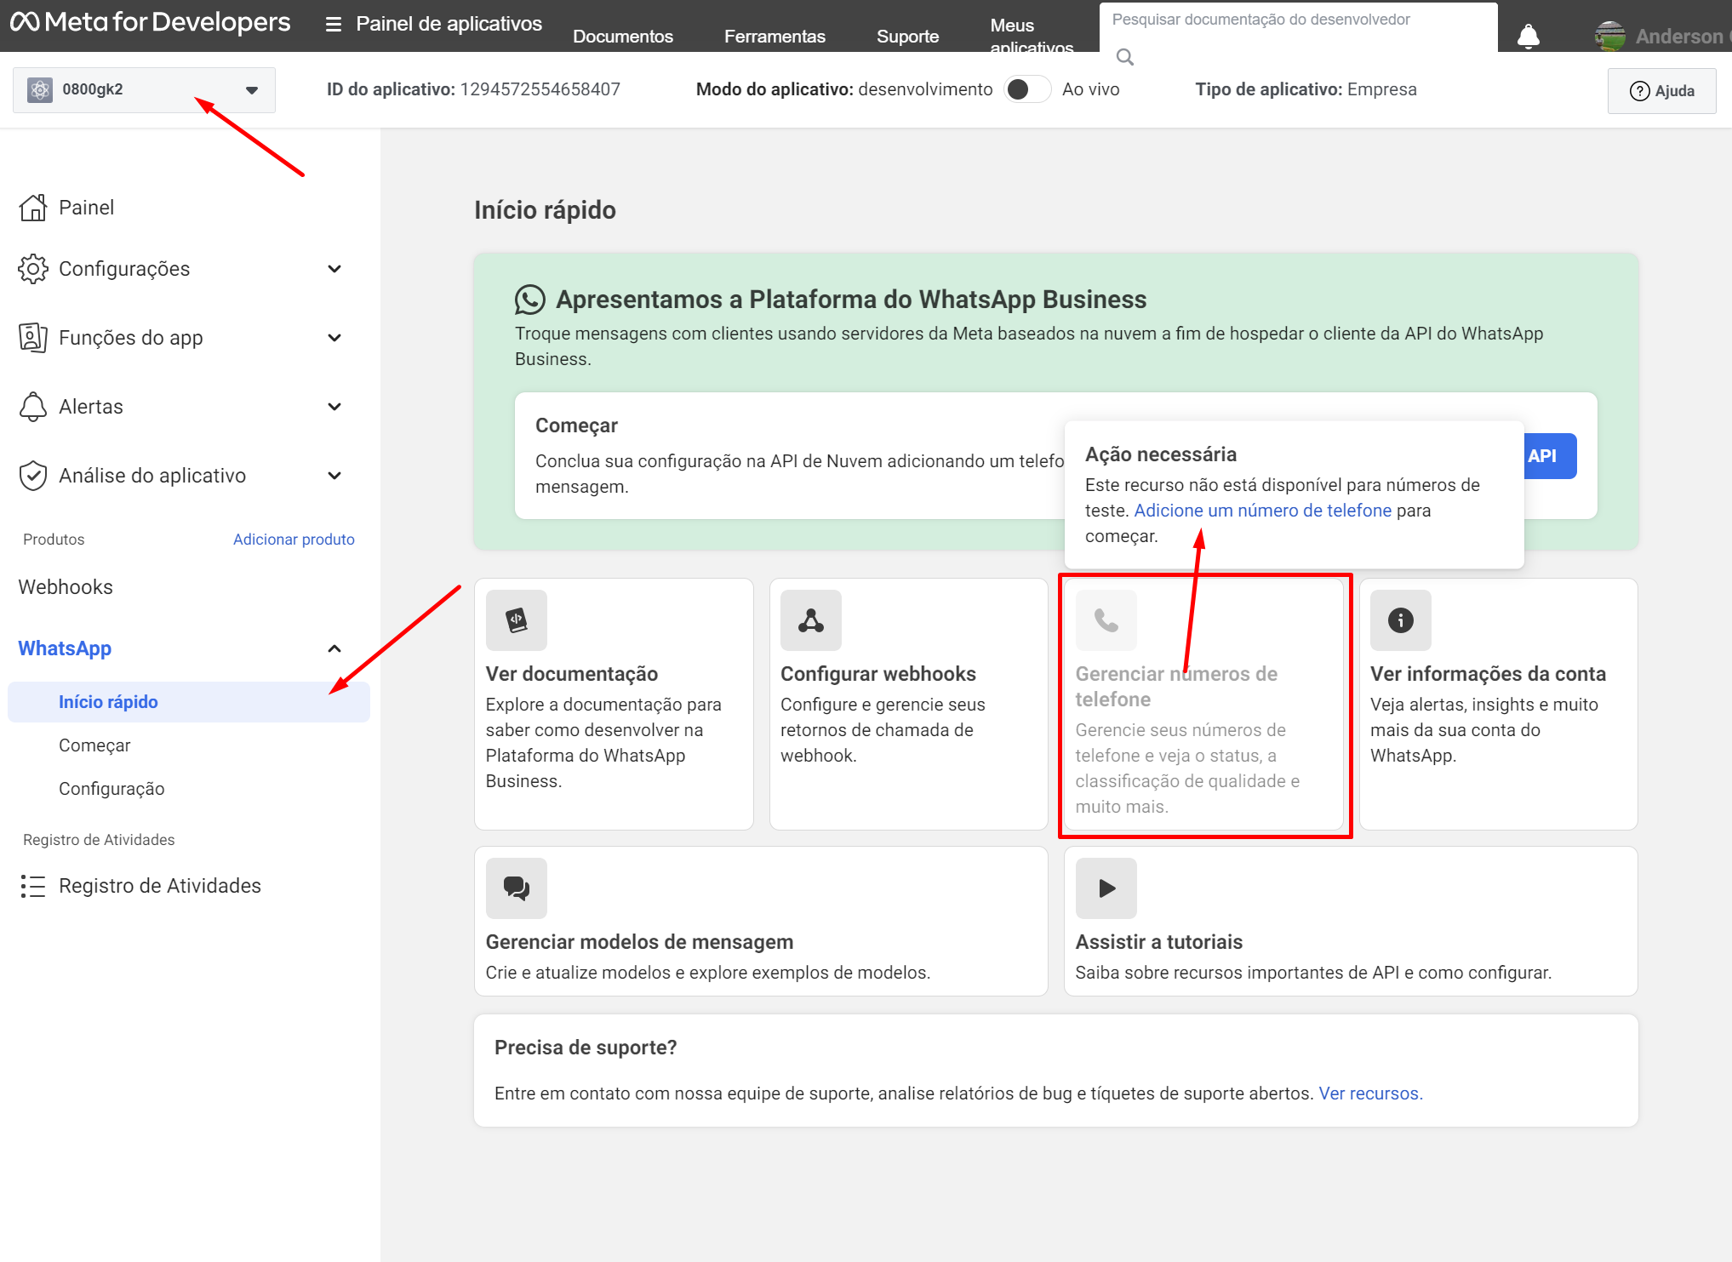Click the Tipo de aplicativo: Empresa text
The width and height of the screenshot is (1732, 1262).
click(x=1306, y=89)
